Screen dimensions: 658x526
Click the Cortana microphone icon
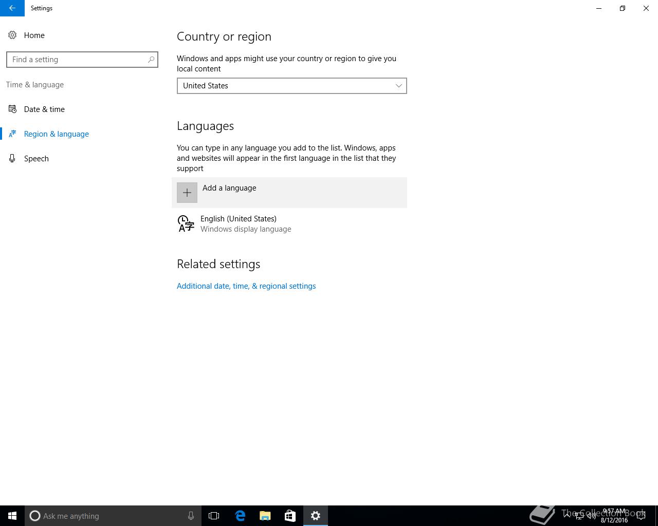point(191,516)
